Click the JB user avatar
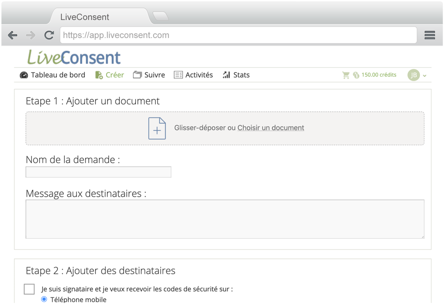The height and width of the screenshot is (304, 444). pyautogui.click(x=413, y=75)
